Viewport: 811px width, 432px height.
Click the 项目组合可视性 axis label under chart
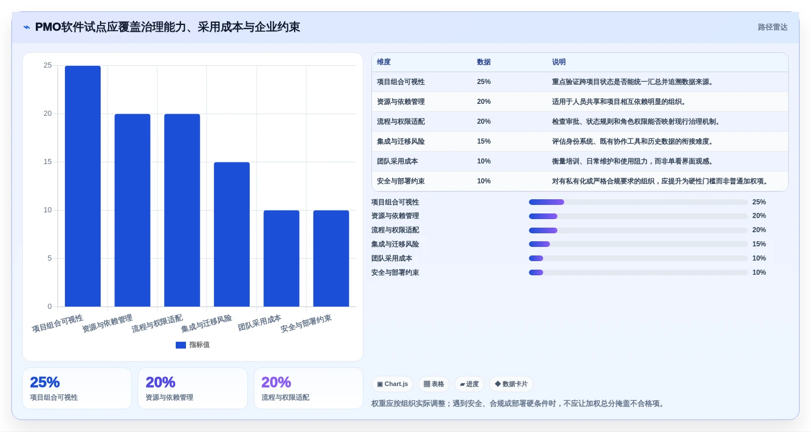57,323
